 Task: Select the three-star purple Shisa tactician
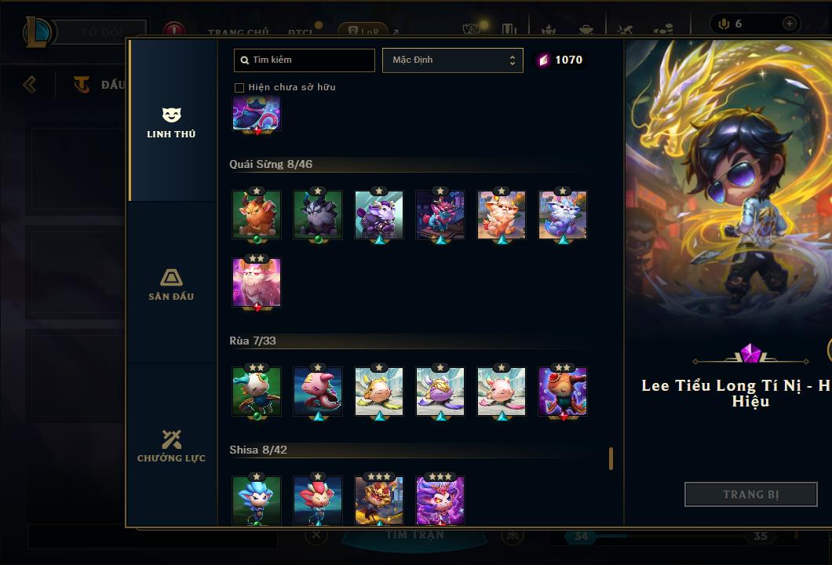[x=440, y=500]
